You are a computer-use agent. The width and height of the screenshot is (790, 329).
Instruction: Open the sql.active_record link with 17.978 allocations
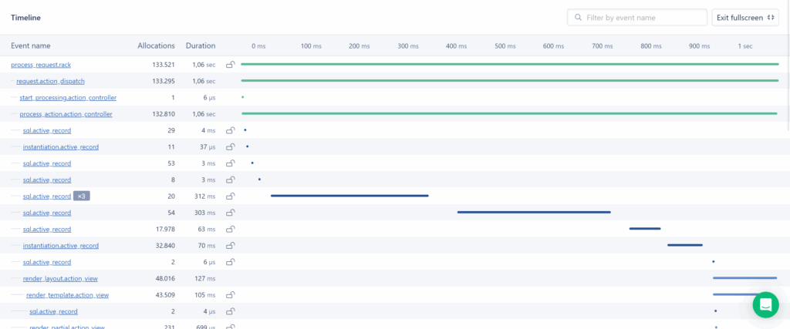(47, 229)
